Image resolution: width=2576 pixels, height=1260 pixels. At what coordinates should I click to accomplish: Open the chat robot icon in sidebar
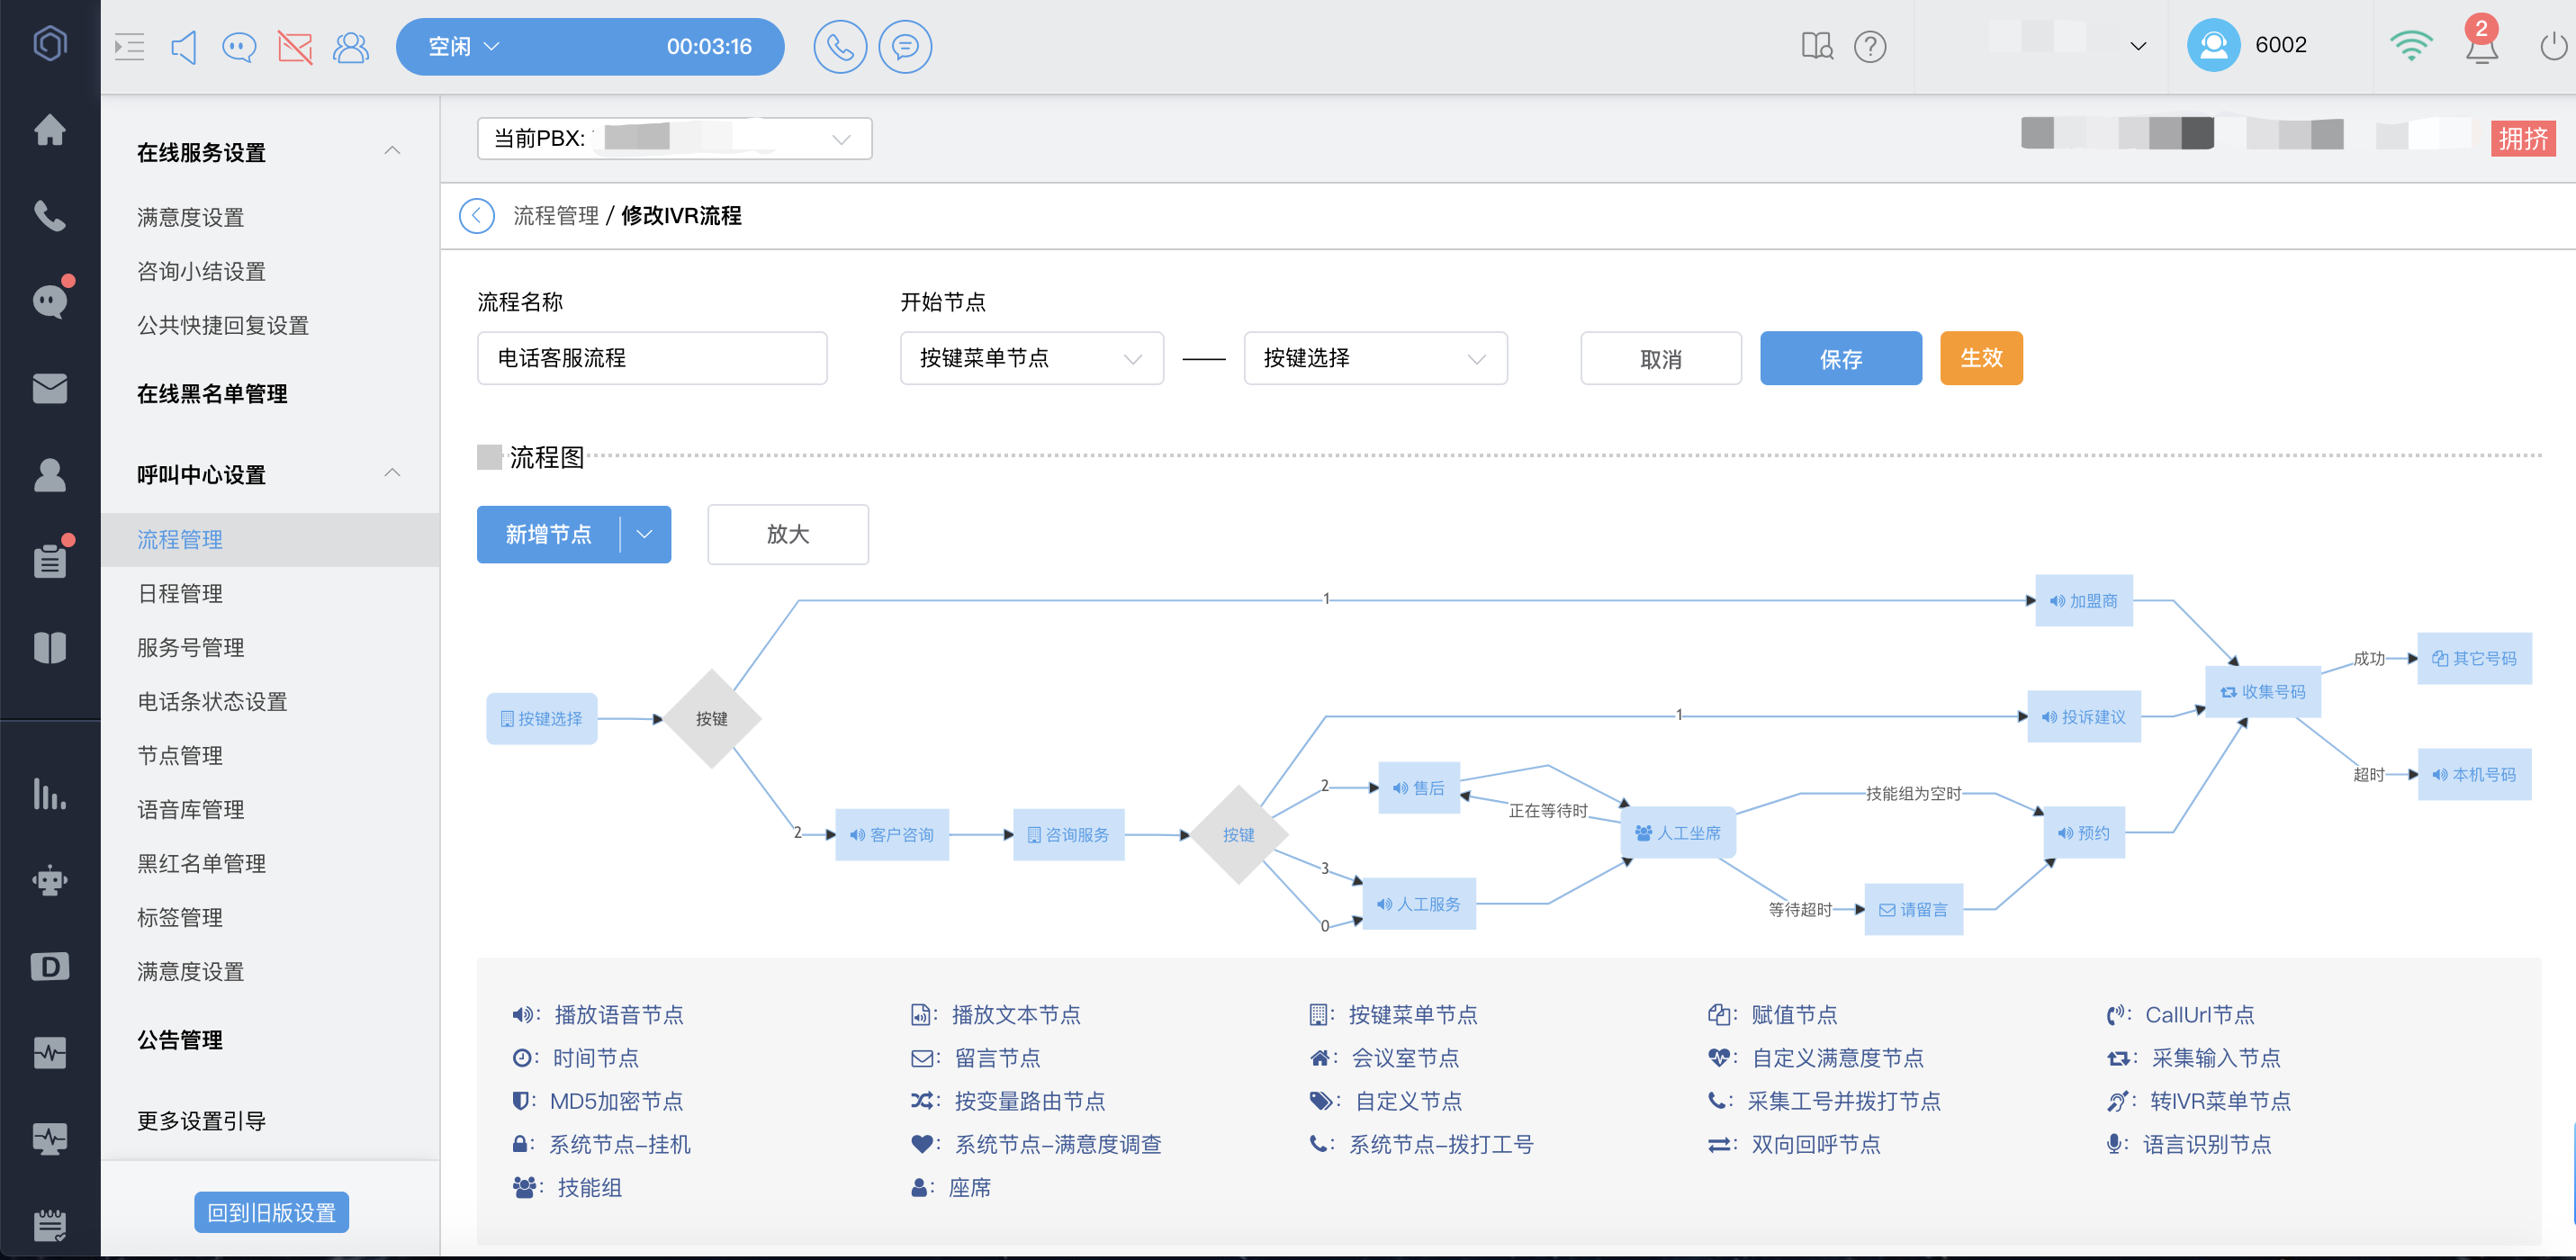tap(50, 301)
